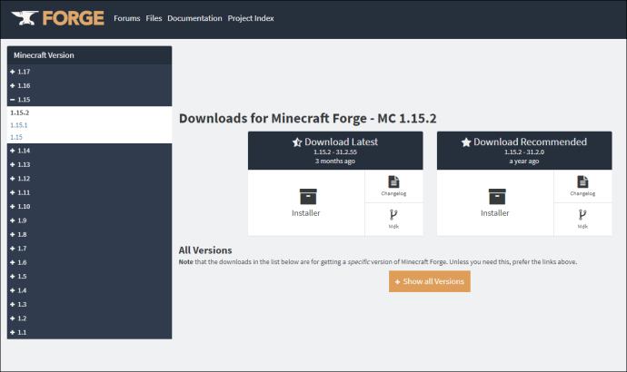Select the 1.15.1 version link

[19, 125]
